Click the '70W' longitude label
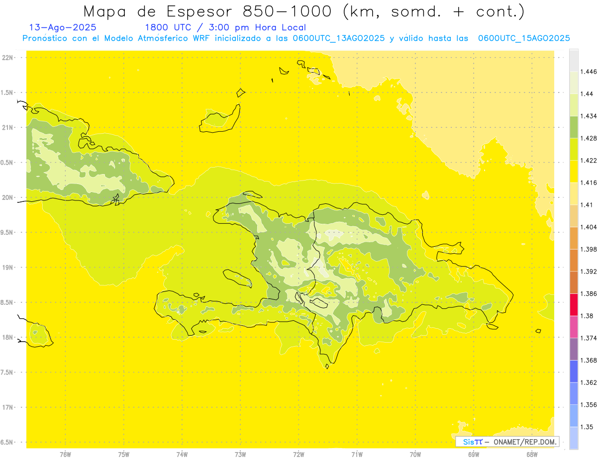 click(415, 455)
